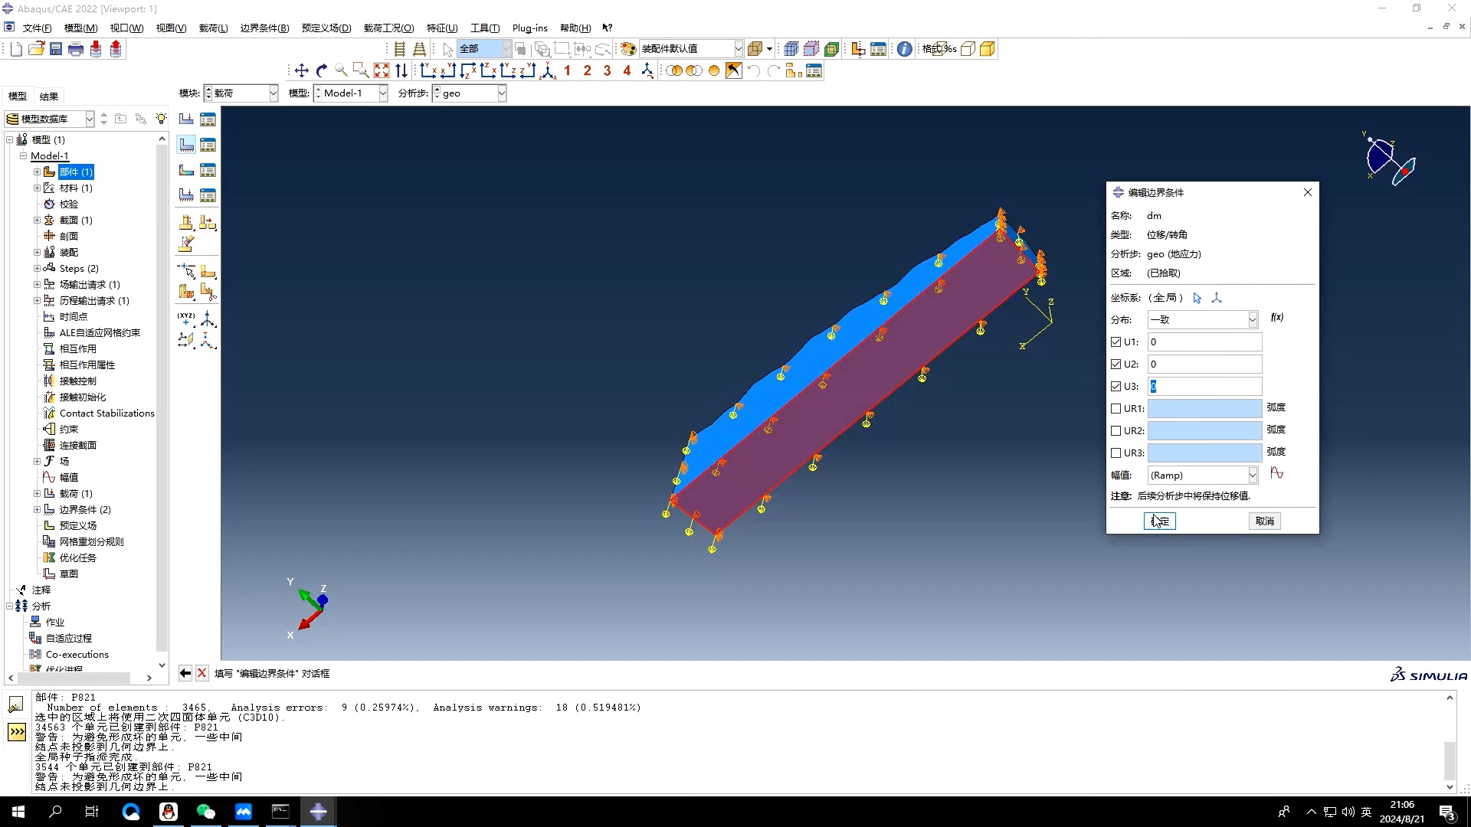This screenshot has height=827, width=1471.
Task: Click the U2 value input field
Action: tap(1204, 364)
